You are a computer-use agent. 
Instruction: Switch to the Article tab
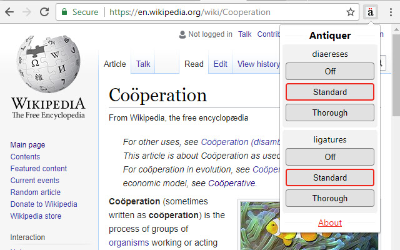click(115, 64)
